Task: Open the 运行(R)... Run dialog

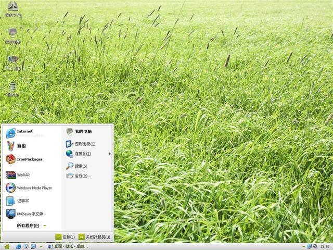Action: [x=82, y=176]
